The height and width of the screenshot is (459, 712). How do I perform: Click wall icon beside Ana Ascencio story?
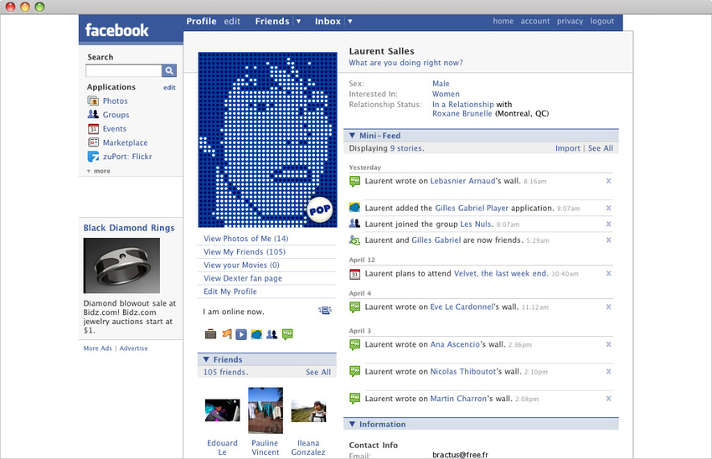[x=354, y=344]
